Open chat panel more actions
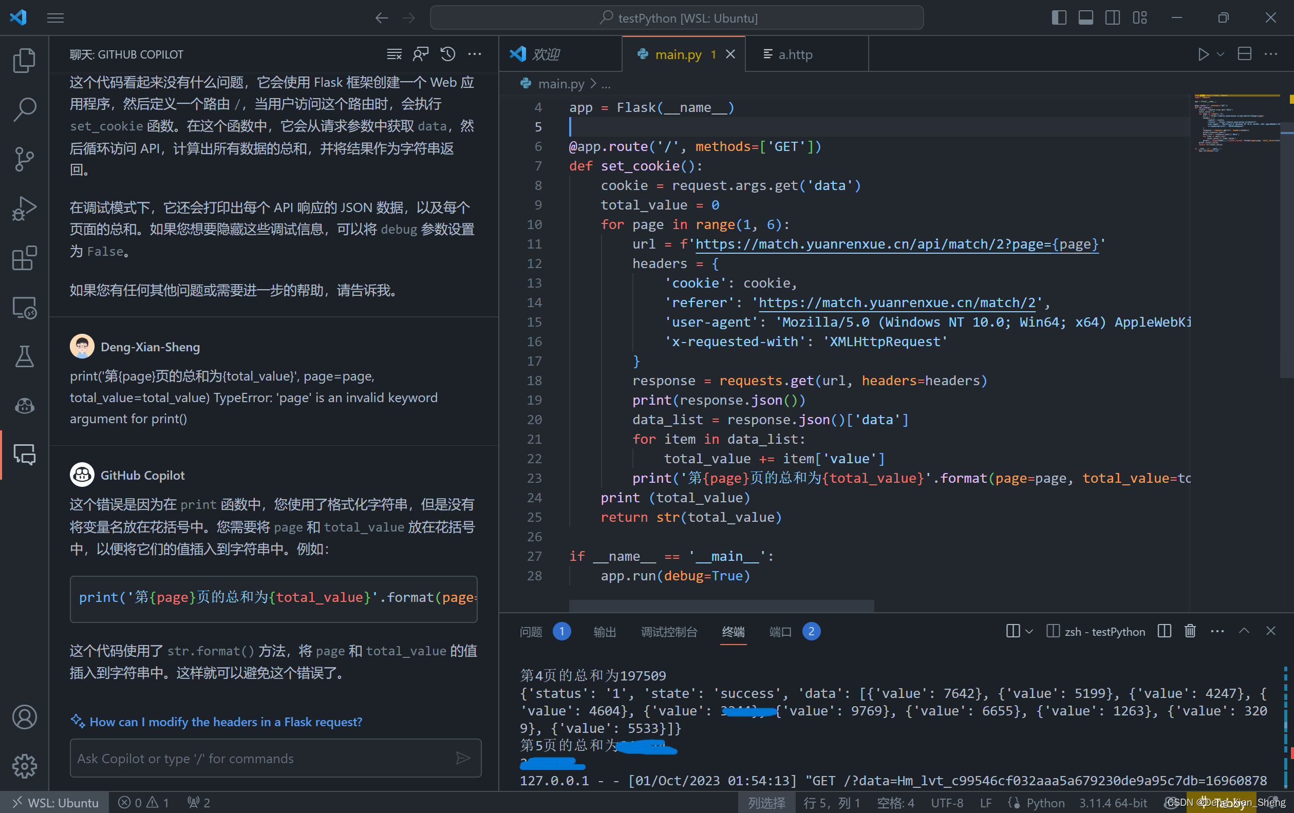 coord(475,54)
